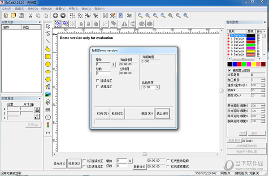Select the node edit tool
The height and width of the screenshot is (176, 269).
48,34
